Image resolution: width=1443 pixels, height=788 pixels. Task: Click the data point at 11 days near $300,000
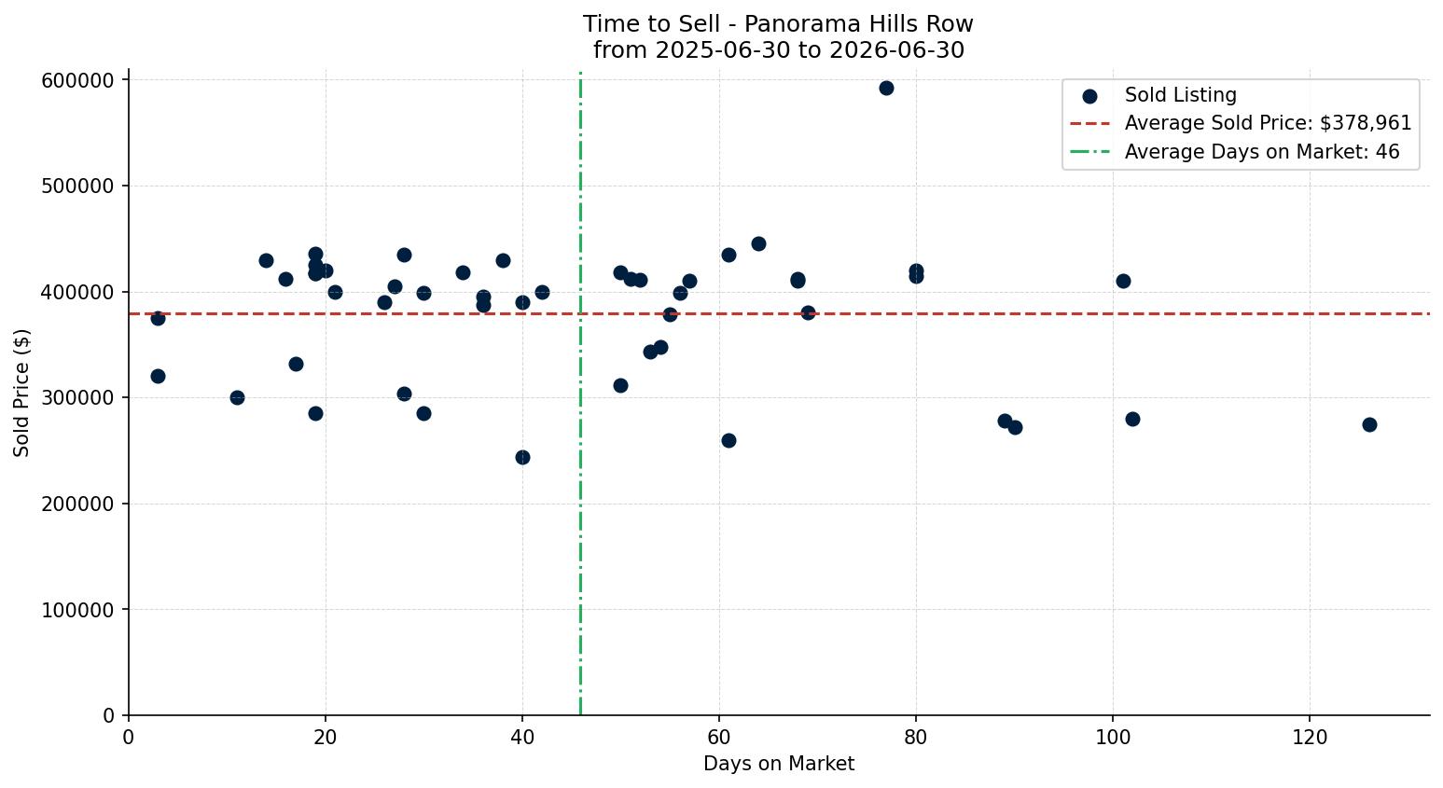tap(237, 397)
